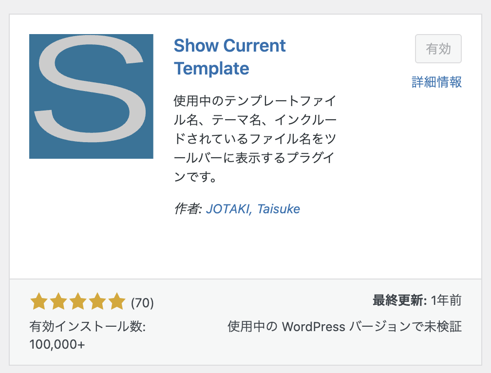Image resolution: width=491 pixels, height=373 pixels.
Task: Click the third rating star
Action: click(78, 301)
